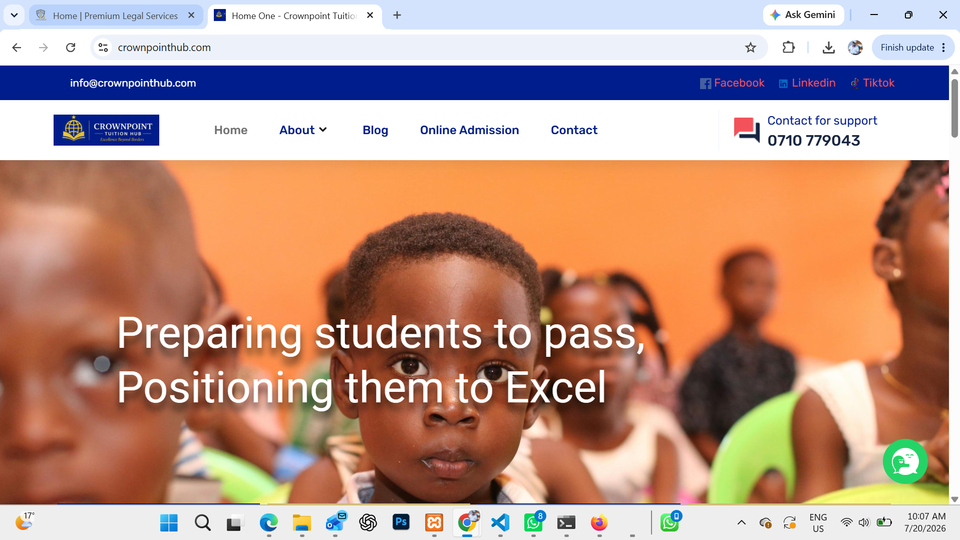960x540 pixels.
Task: Open the Facebook link
Action: [x=732, y=83]
